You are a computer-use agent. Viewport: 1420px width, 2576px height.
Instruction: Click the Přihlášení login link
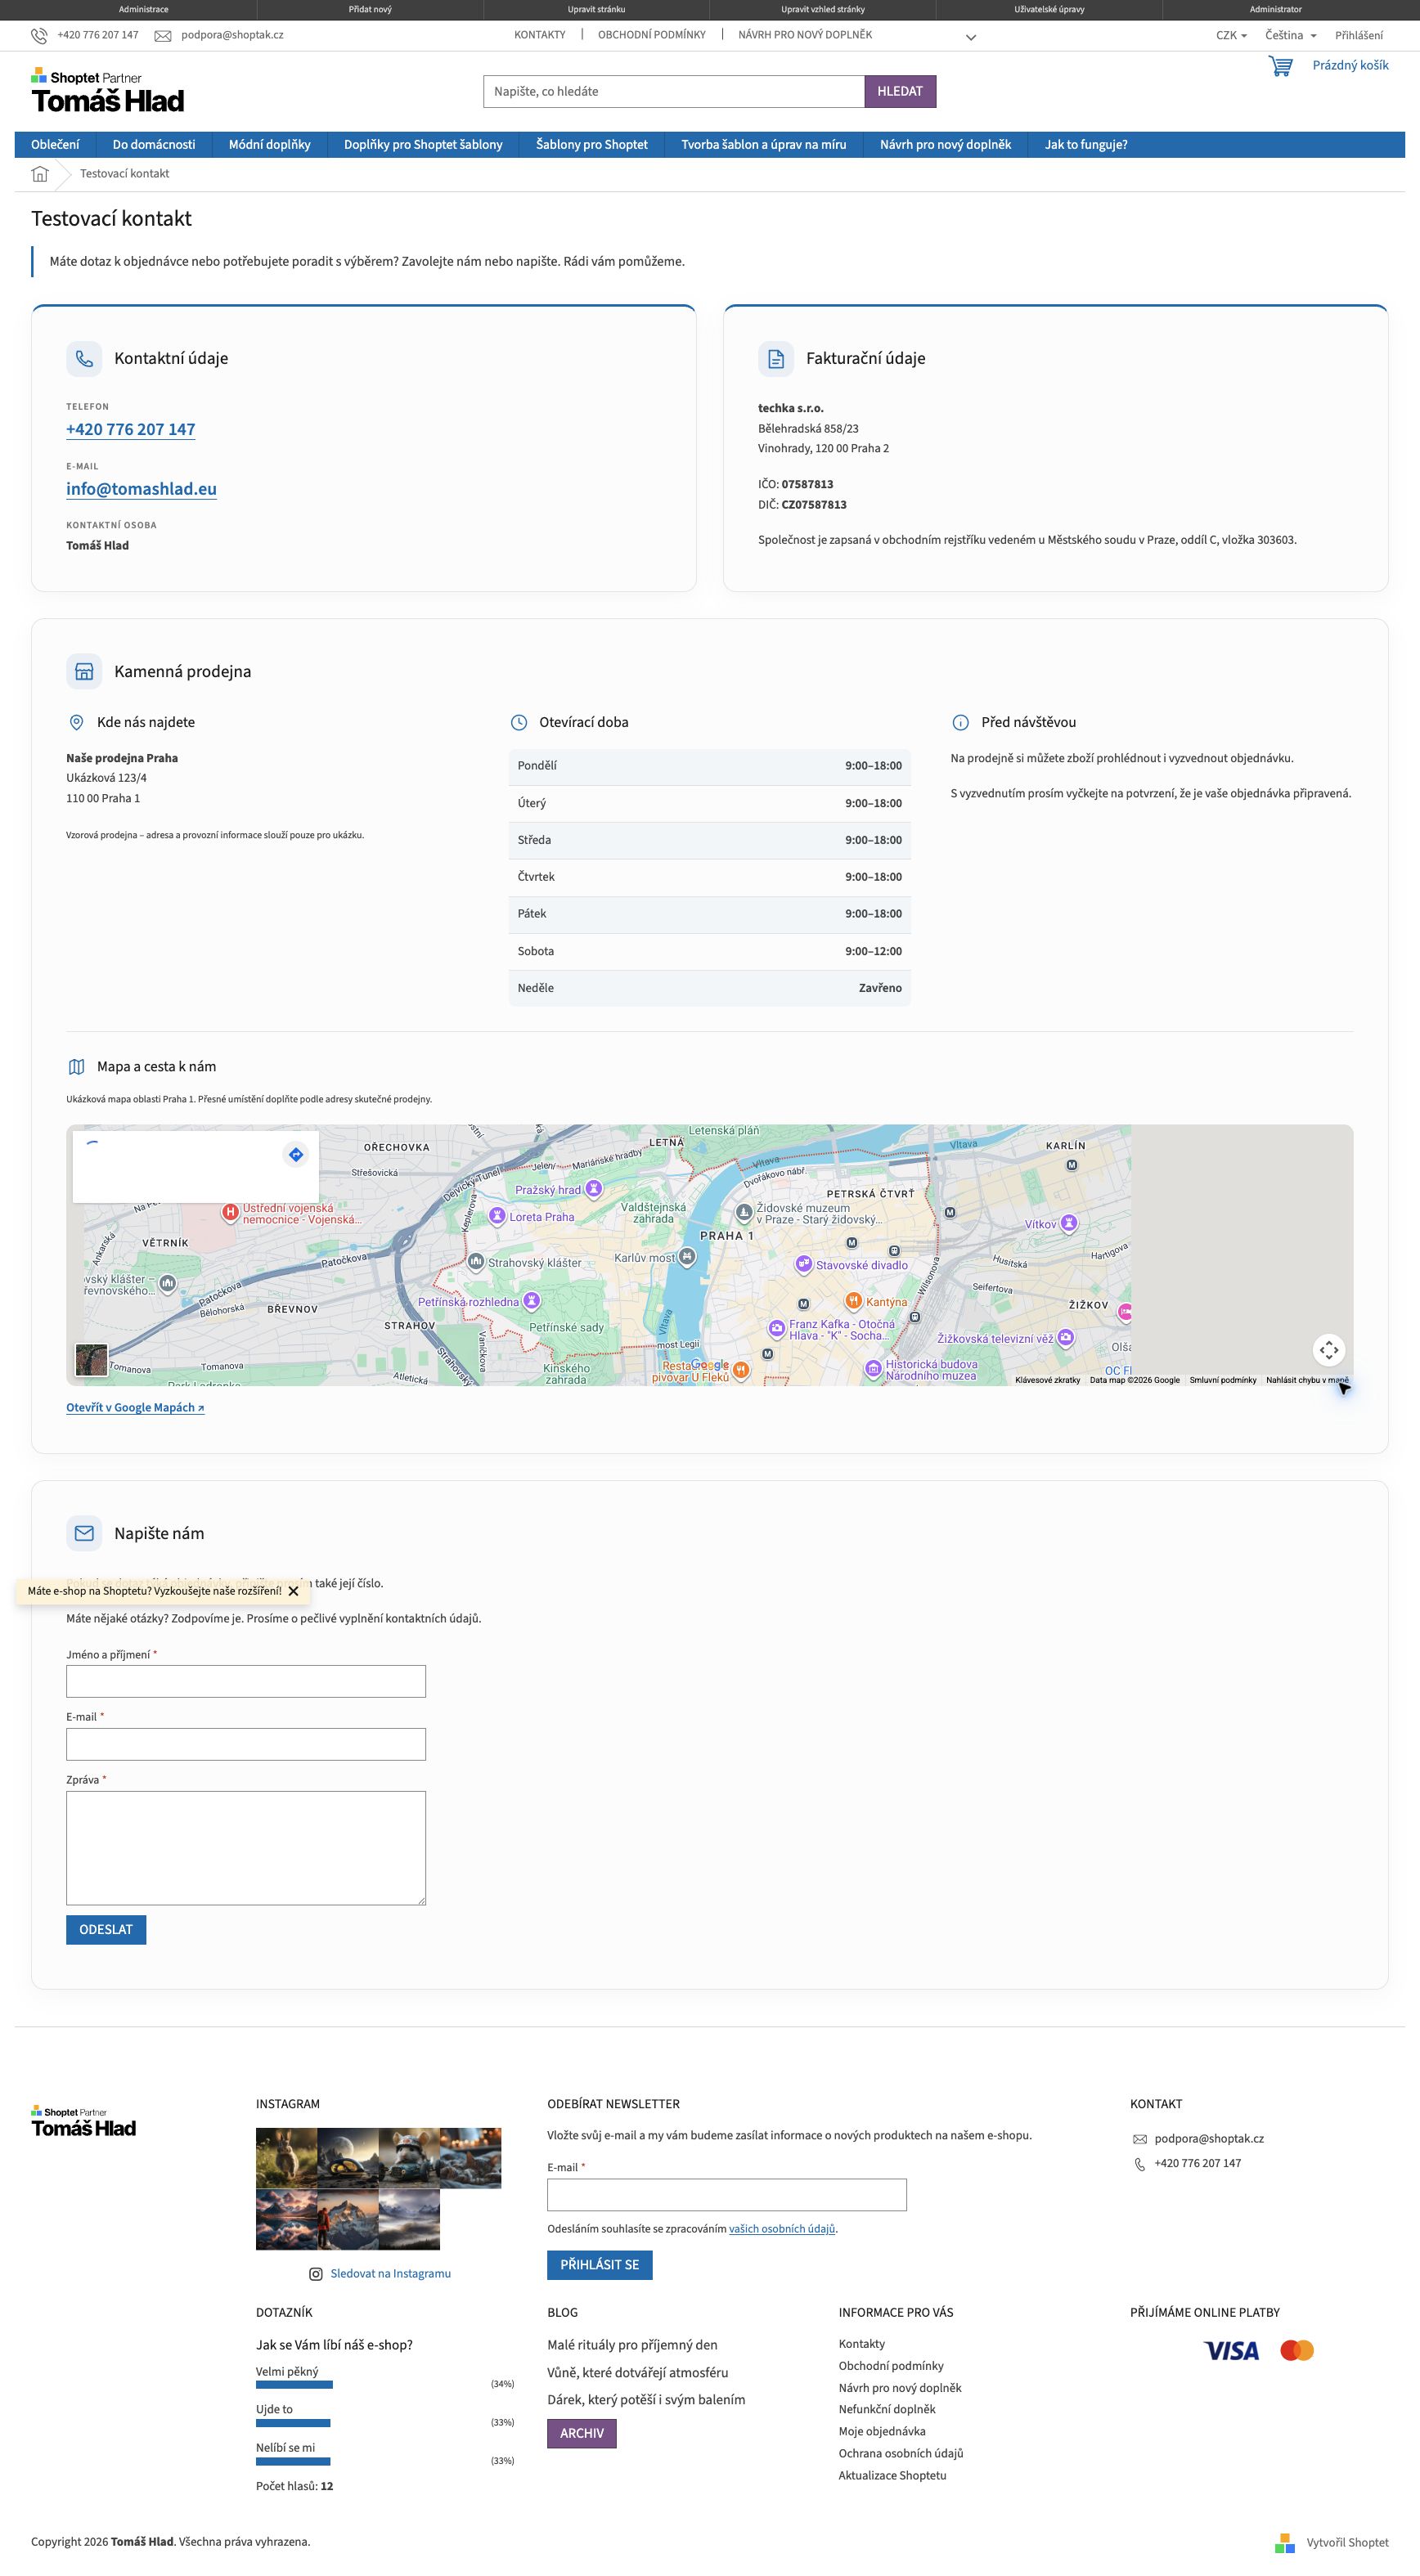coord(1359,36)
